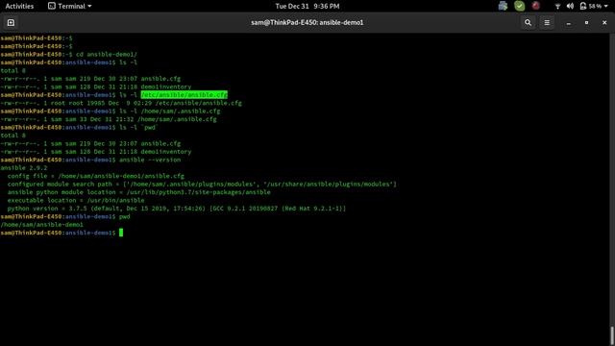Open the terminal hamburger menu
Screen dimensions: 615x346
(x=547, y=23)
